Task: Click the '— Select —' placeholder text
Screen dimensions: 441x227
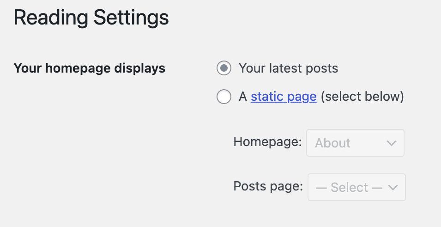Action: pos(349,187)
